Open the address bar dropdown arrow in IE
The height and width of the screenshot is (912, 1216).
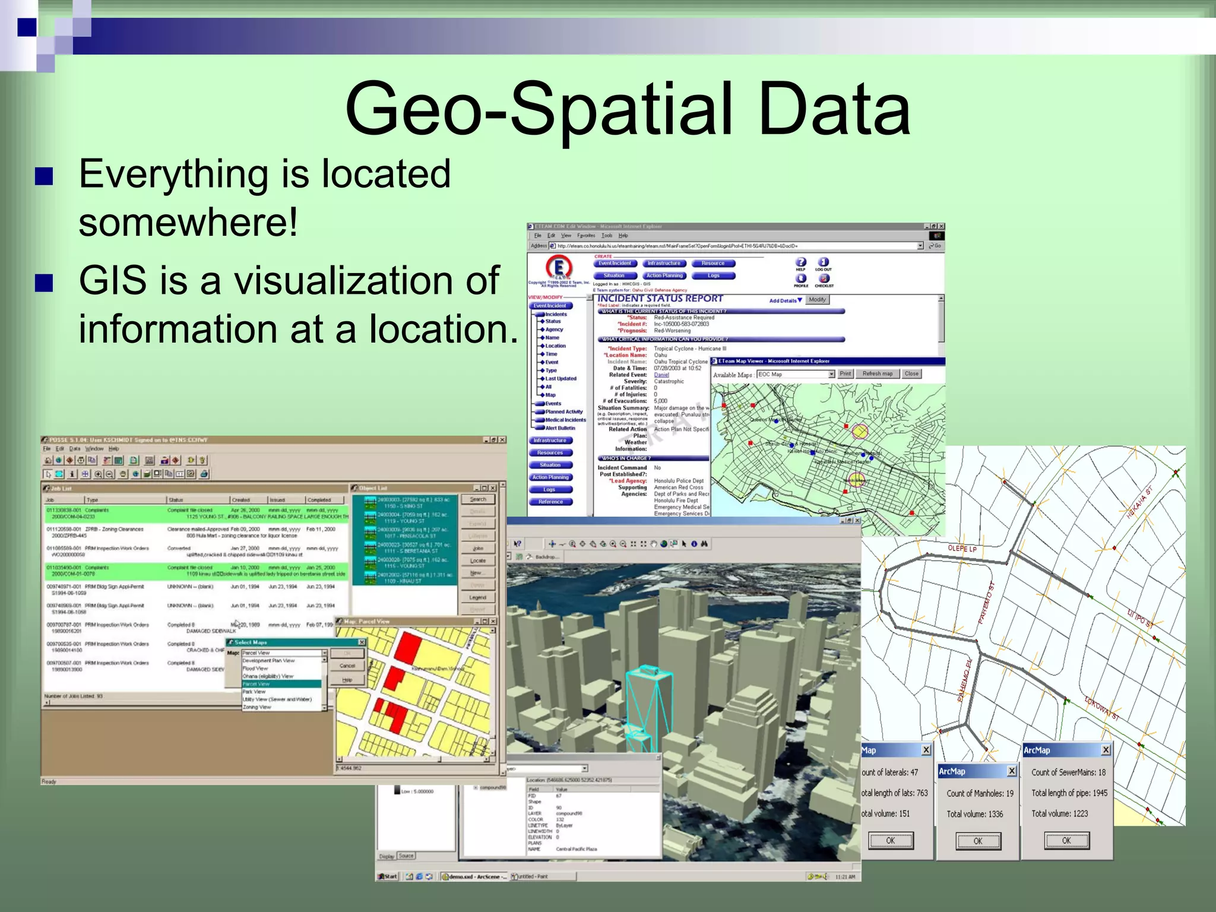coord(920,246)
